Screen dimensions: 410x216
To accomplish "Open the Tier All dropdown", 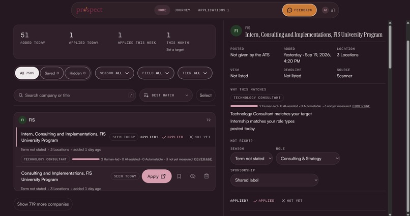I will coord(195,73).
